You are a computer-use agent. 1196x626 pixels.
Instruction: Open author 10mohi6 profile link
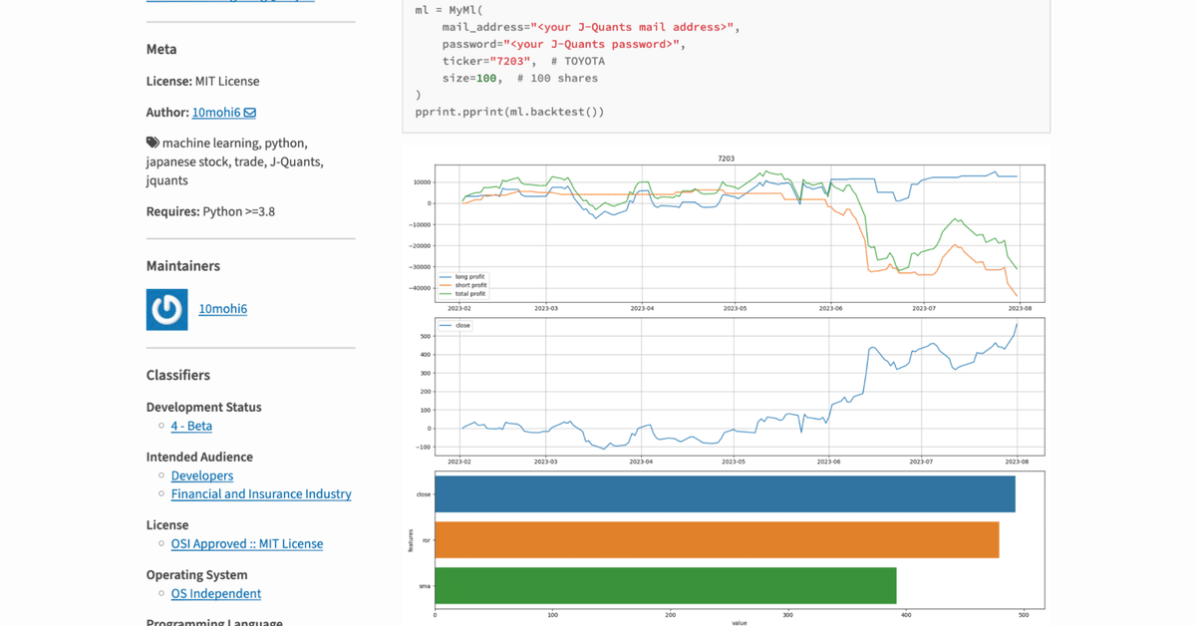(218, 112)
